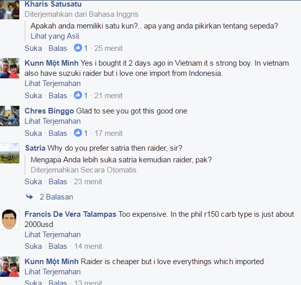Screen dimensions: 301x285
Task: Open Chres Binggo's profile thumbnail
Action: pos(10,116)
